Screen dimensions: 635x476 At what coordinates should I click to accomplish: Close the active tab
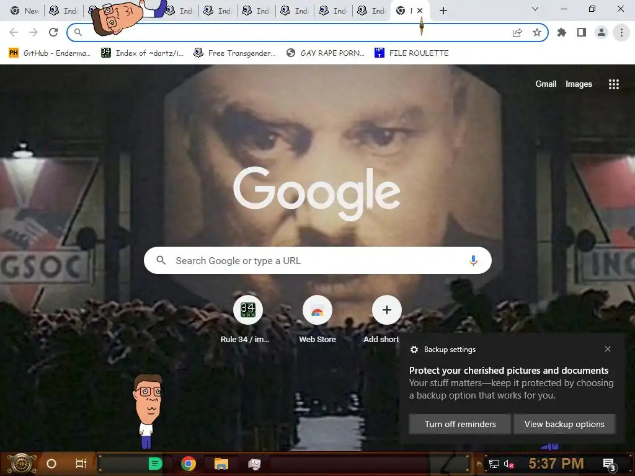point(420,11)
